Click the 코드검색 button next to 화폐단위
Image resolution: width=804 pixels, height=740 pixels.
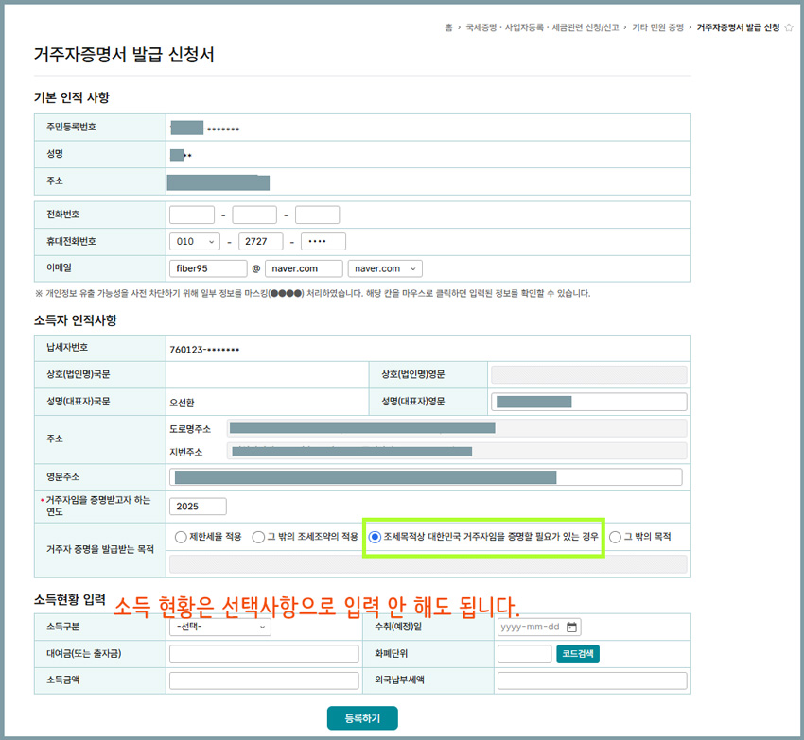click(577, 653)
